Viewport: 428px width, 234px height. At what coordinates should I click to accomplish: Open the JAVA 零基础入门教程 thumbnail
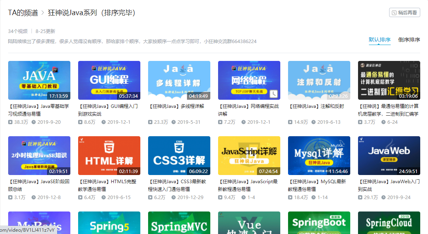point(39,80)
